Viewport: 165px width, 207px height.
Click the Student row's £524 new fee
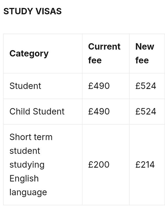click(146, 86)
